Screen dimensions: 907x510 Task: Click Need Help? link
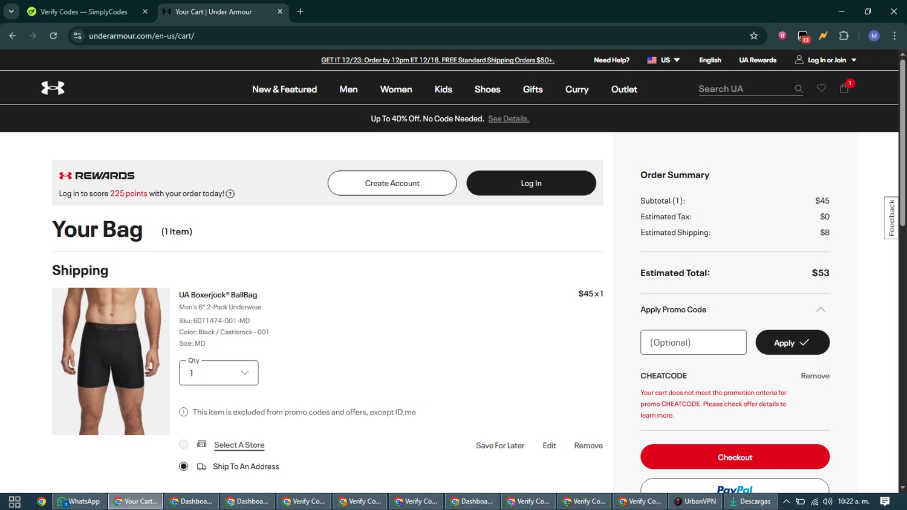(x=611, y=60)
